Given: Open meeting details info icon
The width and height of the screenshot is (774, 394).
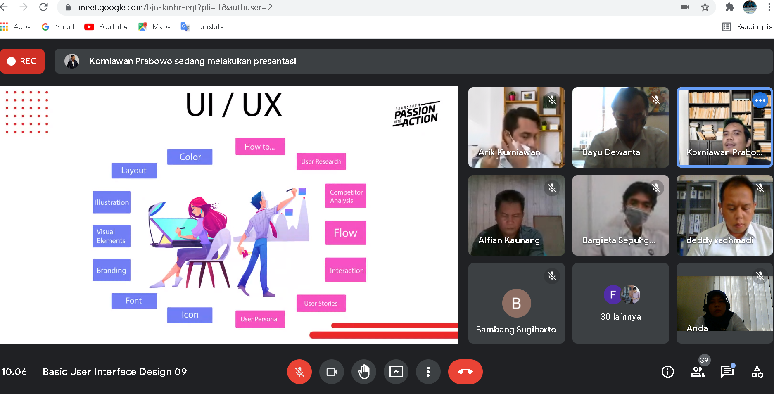Looking at the screenshot, I should [668, 372].
